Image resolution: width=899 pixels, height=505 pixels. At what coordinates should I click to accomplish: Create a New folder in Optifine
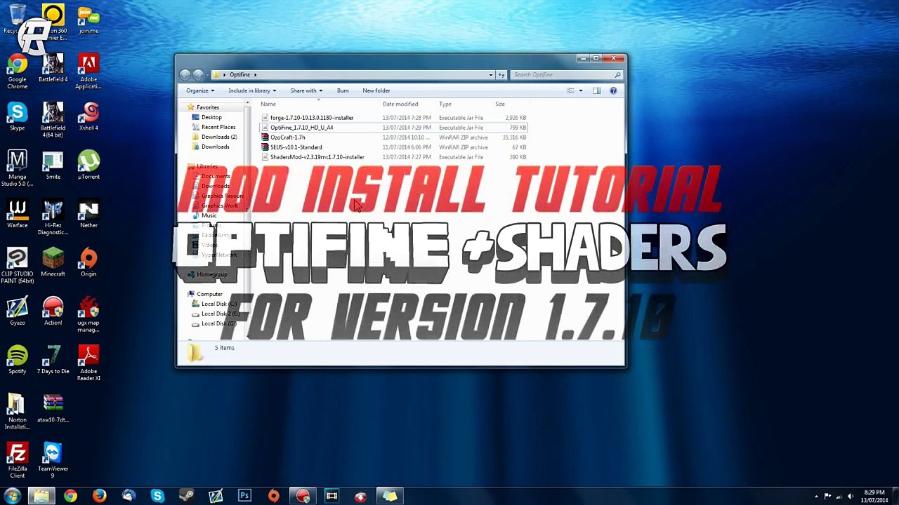click(376, 90)
